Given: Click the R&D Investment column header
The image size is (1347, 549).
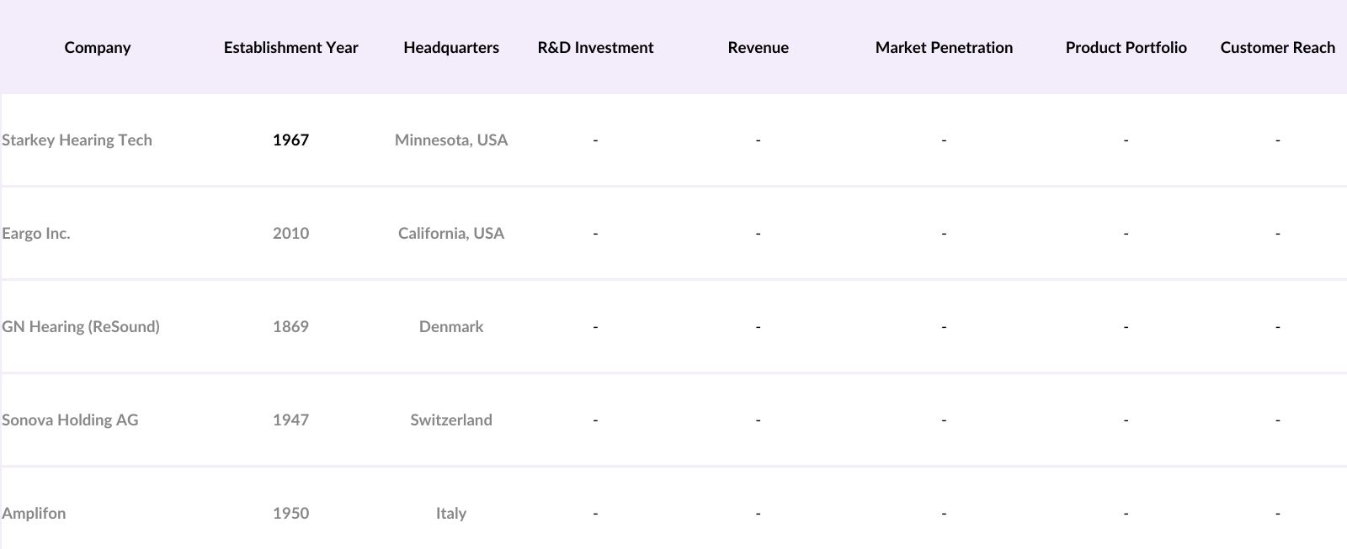Looking at the screenshot, I should click(x=595, y=47).
